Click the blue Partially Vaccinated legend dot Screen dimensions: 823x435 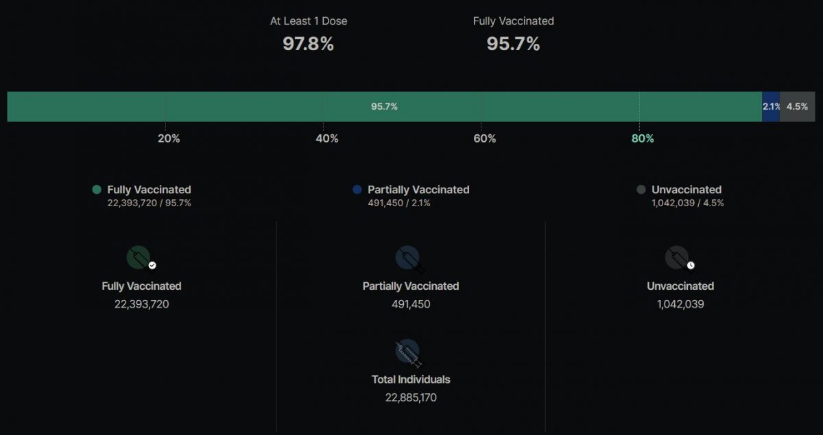tap(357, 190)
